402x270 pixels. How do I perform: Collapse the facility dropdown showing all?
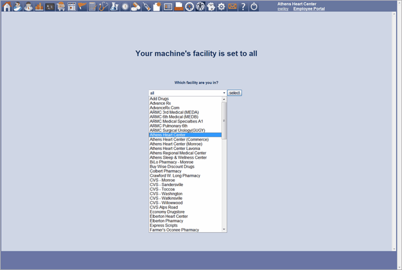pos(187,92)
